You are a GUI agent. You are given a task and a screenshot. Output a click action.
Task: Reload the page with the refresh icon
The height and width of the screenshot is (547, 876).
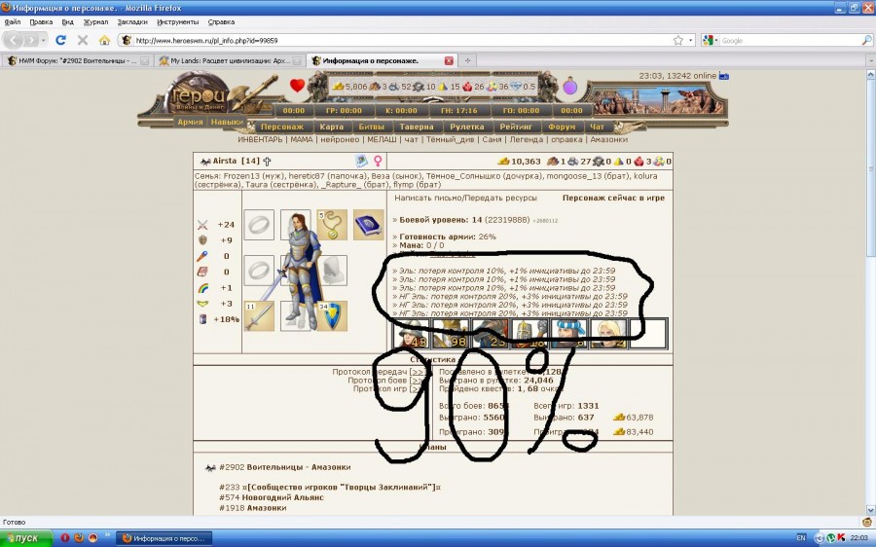[x=61, y=40]
